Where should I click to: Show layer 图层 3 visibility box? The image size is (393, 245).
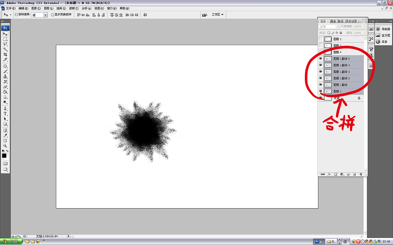click(321, 46)
